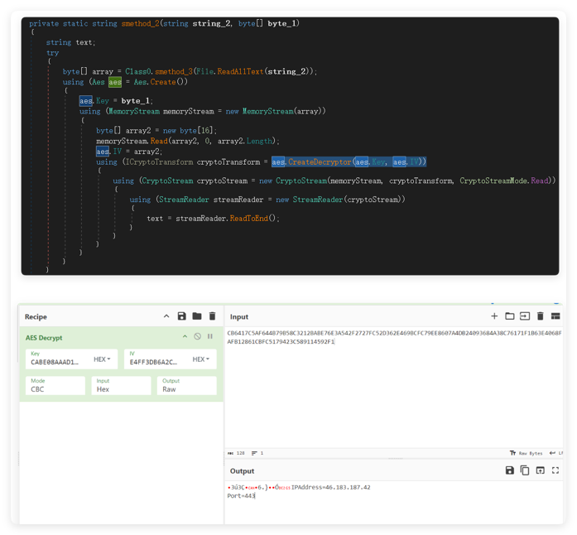Reset the pane layout
Viewport: 577px width, 535px height.
coord(555,316)
